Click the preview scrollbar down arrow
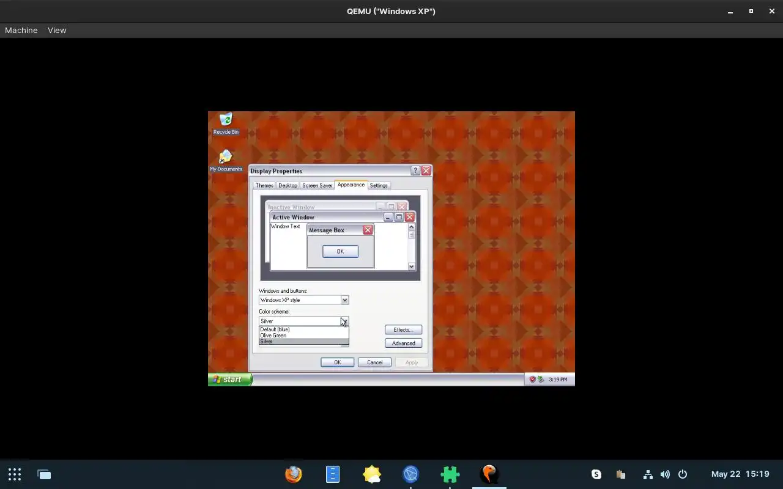This screenshot has width=783, height=489. pos(411,267)
